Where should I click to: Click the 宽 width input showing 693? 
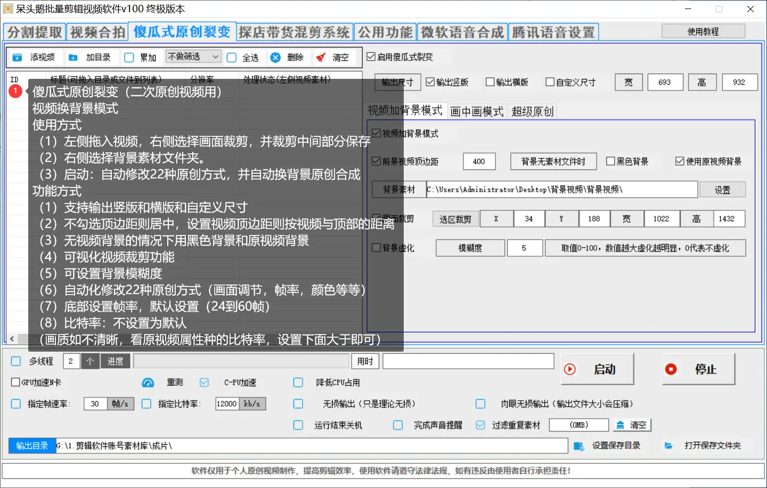pyautogui.click(x=665, y=82)
